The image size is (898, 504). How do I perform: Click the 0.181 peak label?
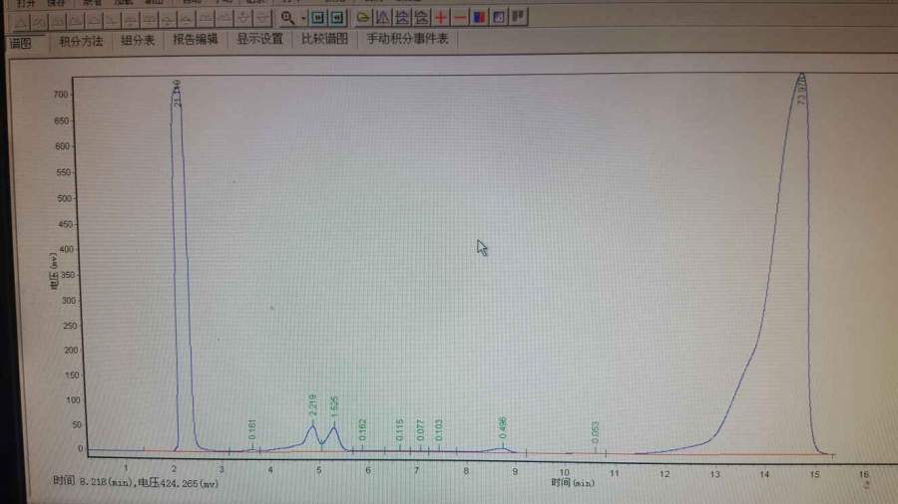252,429
